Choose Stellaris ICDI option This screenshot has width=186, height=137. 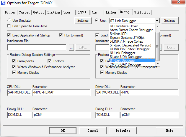[132, 34]
